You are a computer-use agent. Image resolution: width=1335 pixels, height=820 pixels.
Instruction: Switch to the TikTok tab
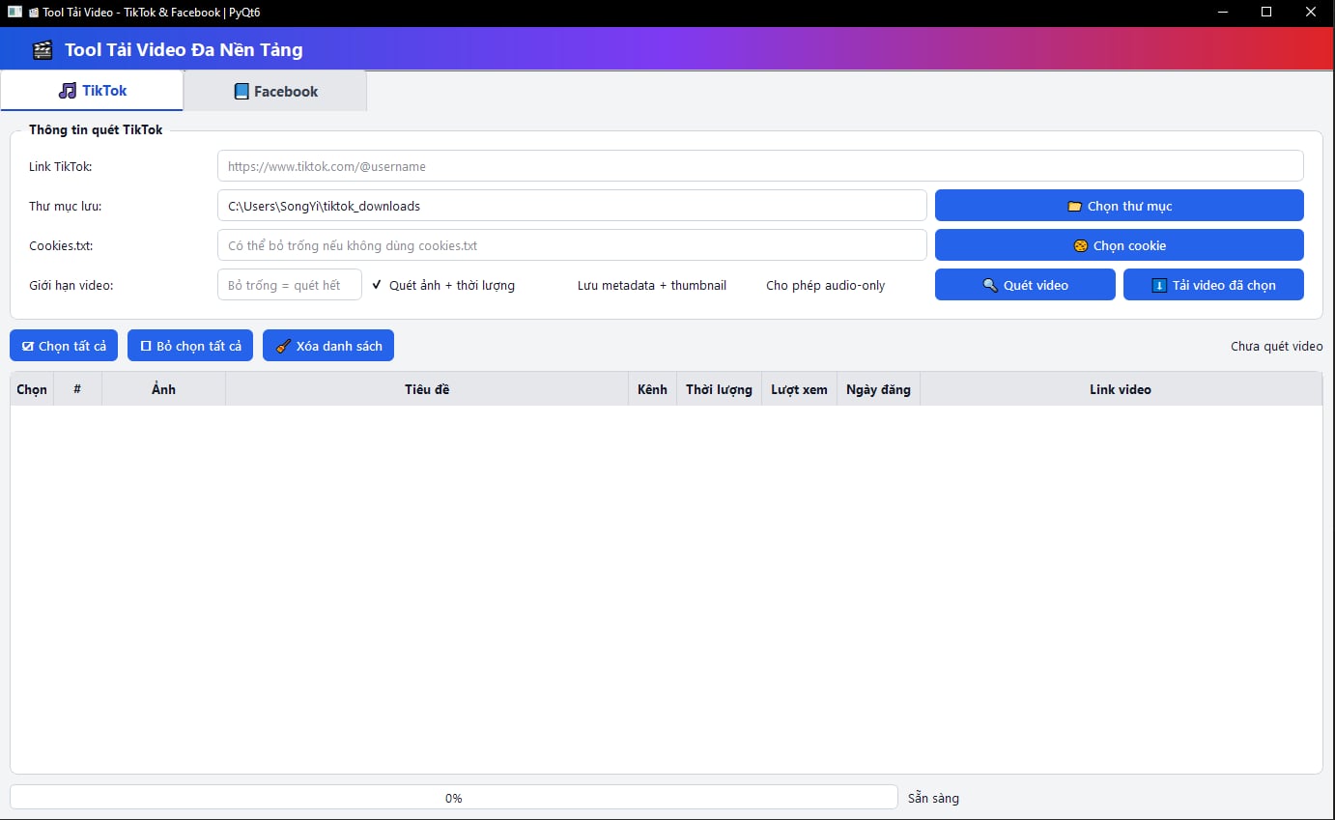[x=92, y=91]
